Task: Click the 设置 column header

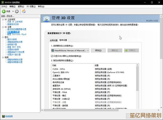Action: tap(97, 65)
